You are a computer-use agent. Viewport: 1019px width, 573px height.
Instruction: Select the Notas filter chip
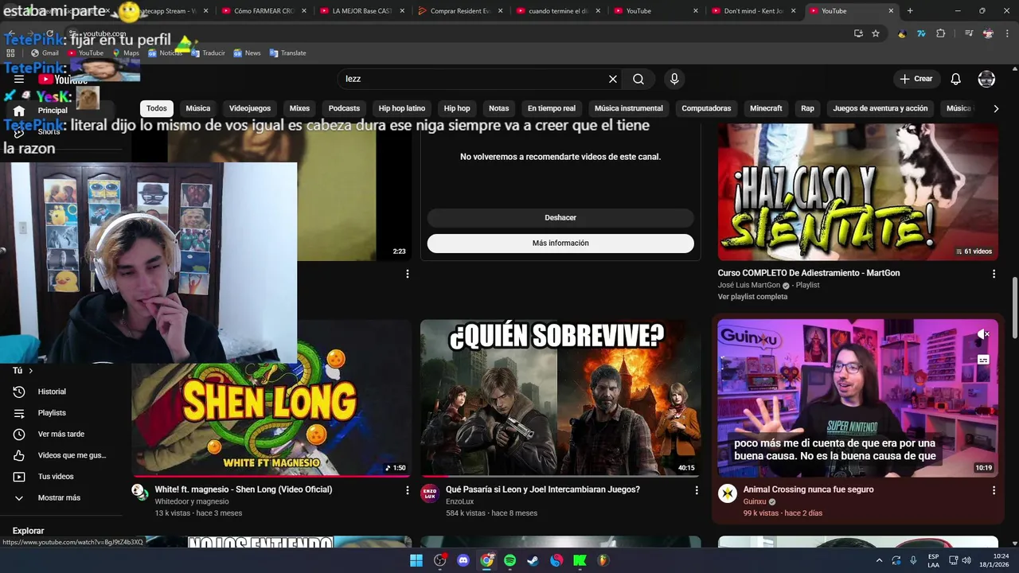(x=498, y=108)
